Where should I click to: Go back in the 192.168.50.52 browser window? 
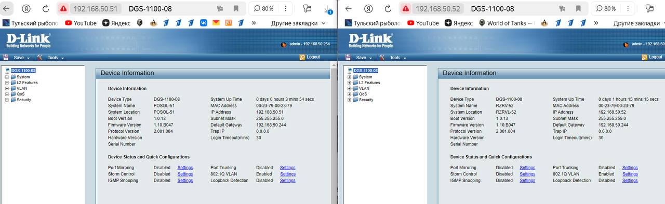[x=349, y=8]
